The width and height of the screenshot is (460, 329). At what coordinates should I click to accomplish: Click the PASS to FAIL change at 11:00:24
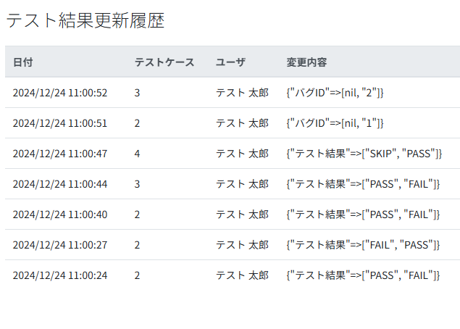tap(363, 275)
